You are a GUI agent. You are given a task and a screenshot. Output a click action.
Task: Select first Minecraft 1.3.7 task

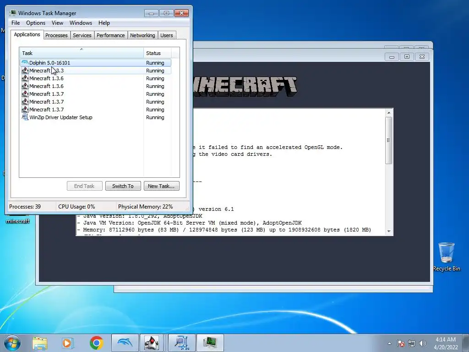coord(95,93)
